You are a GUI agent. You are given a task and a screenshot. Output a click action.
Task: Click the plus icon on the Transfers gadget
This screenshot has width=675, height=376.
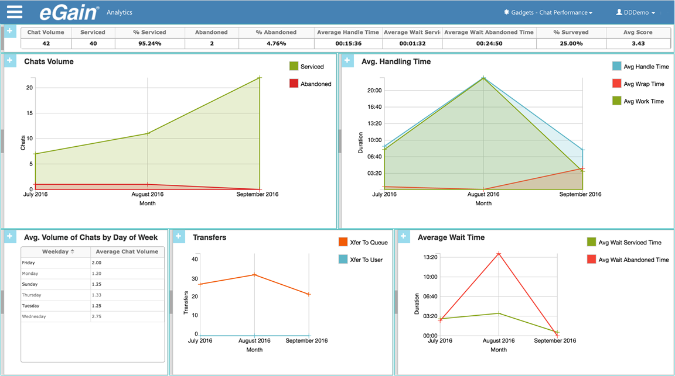179,236
